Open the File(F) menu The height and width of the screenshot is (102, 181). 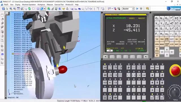(6, 5)
